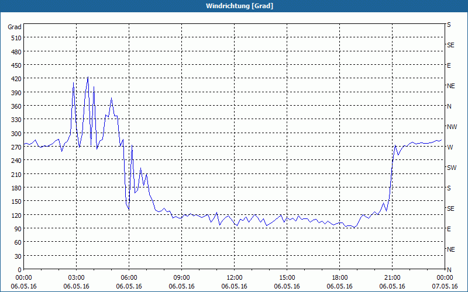
Task: Select the '15:00' time label
Action: (287, 278)
